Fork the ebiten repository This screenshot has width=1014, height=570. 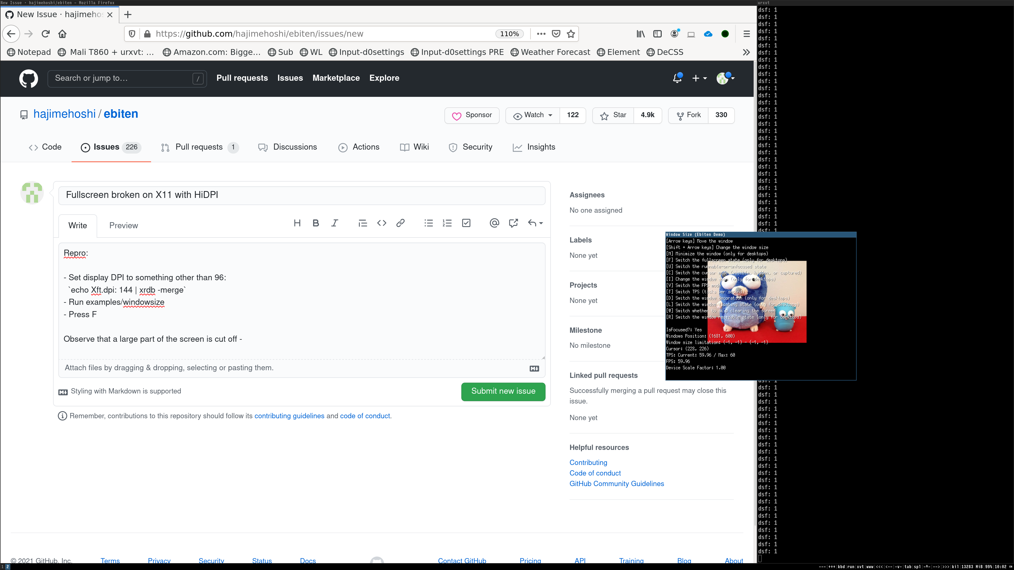coord(688,115)
